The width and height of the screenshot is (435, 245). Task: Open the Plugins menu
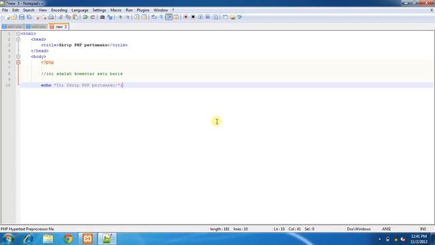[x=143, y=10]
